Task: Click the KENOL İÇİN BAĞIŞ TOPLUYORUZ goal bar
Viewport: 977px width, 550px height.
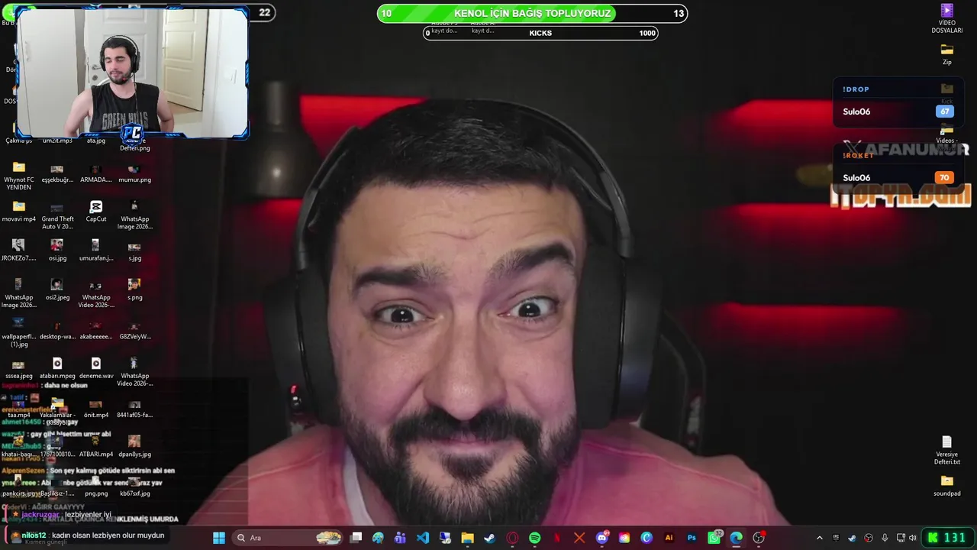Action: 532,13
